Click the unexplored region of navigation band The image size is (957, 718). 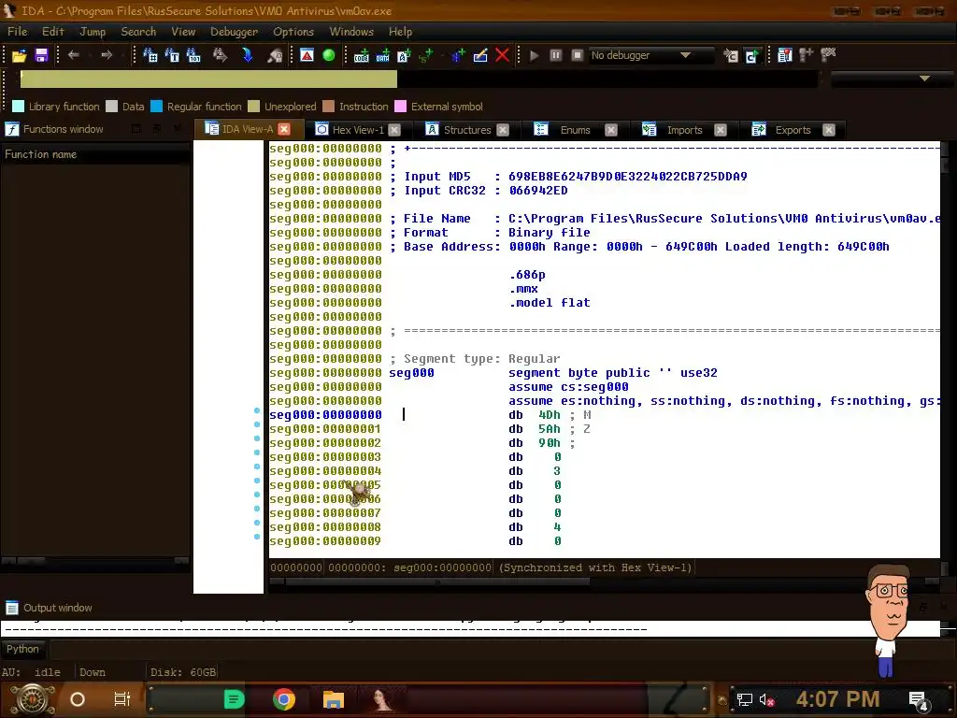point(208,79)
